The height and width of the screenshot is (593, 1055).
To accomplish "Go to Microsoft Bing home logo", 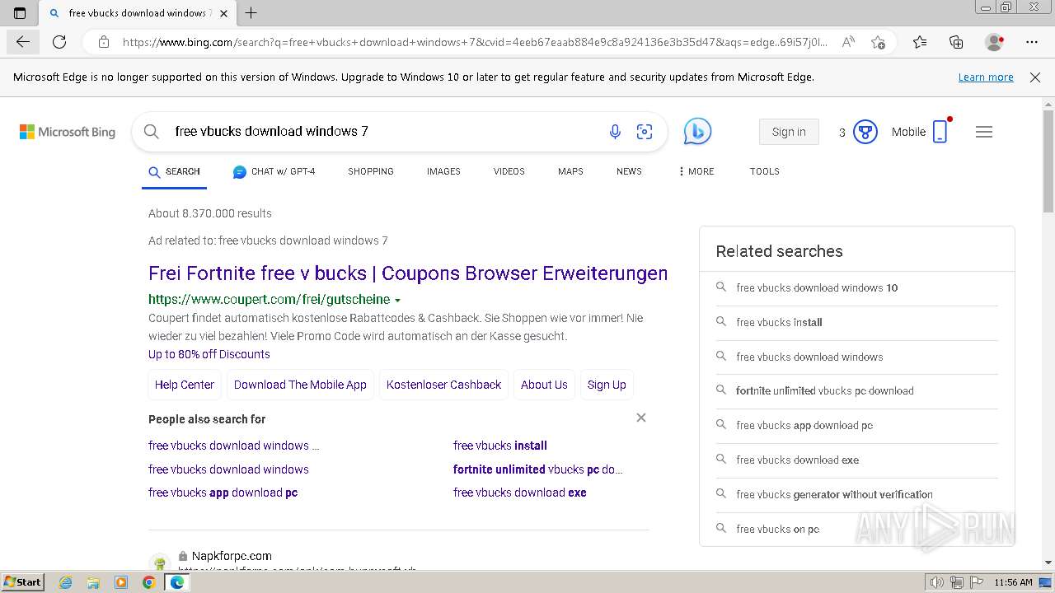I will point(68,132).
